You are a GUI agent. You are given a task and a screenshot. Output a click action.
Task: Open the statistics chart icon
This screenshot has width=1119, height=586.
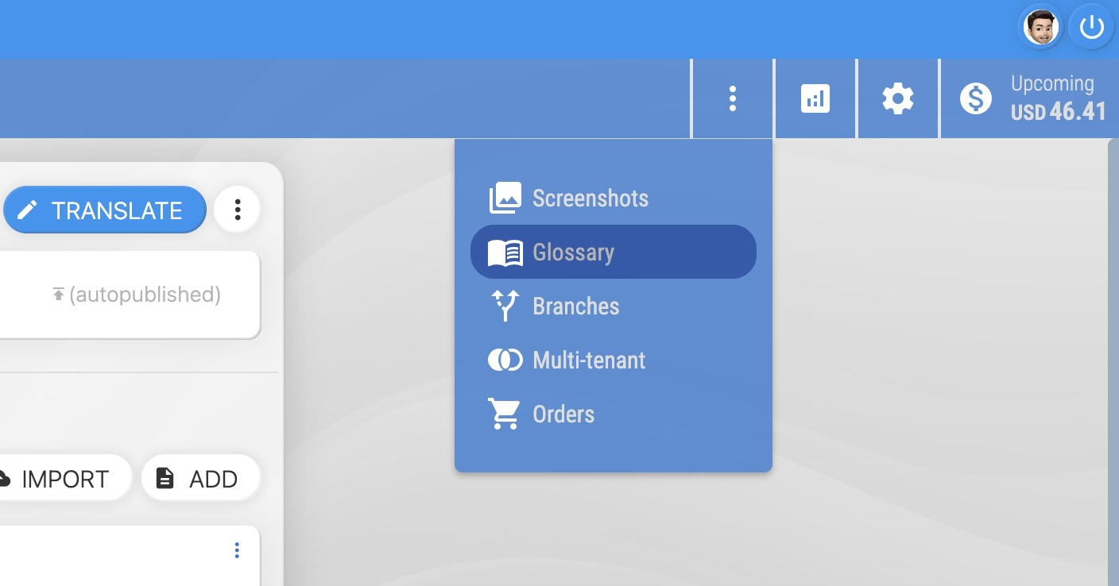(x=815, y=99)
